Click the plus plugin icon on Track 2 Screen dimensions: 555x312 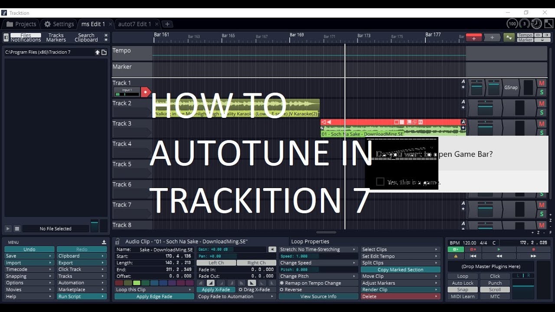tap(463, 107)
